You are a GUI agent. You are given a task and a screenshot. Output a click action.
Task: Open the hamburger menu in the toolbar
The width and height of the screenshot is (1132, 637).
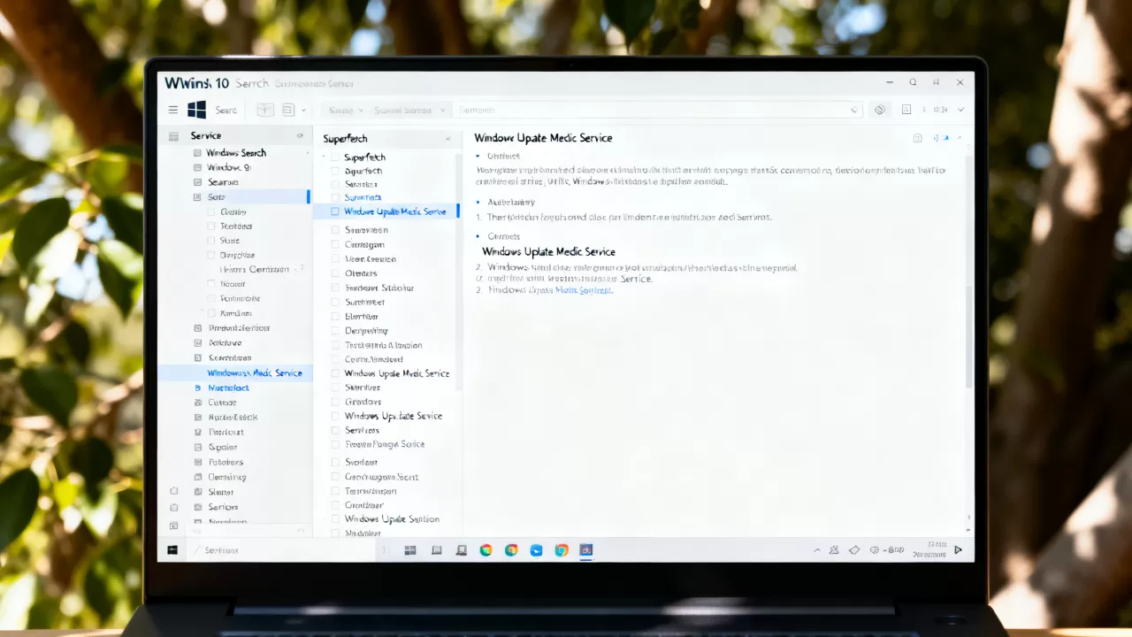[173, 110]
